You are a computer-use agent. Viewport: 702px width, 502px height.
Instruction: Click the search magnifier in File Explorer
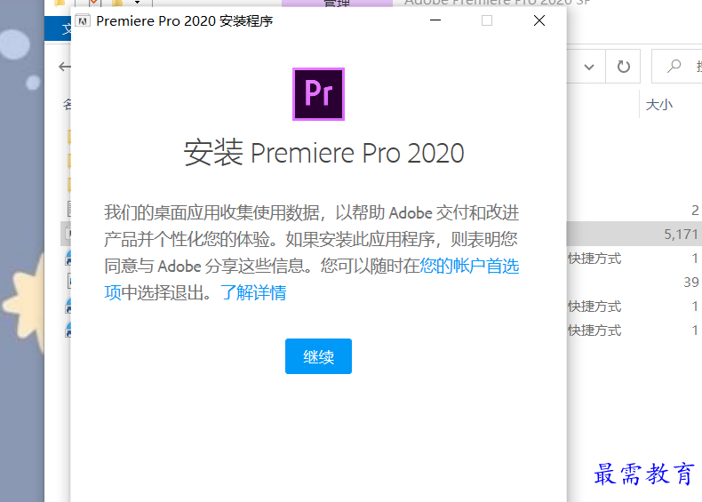674,67
